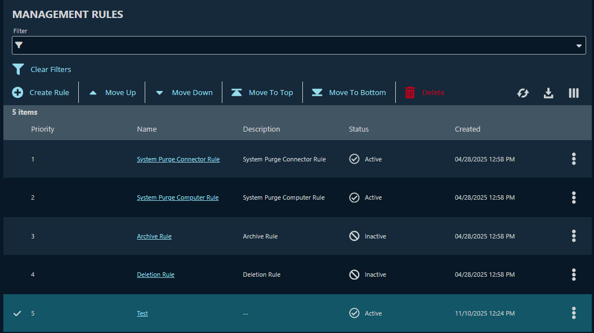
Task: Click inside the Filter input field
Action: tap(282, 45)
